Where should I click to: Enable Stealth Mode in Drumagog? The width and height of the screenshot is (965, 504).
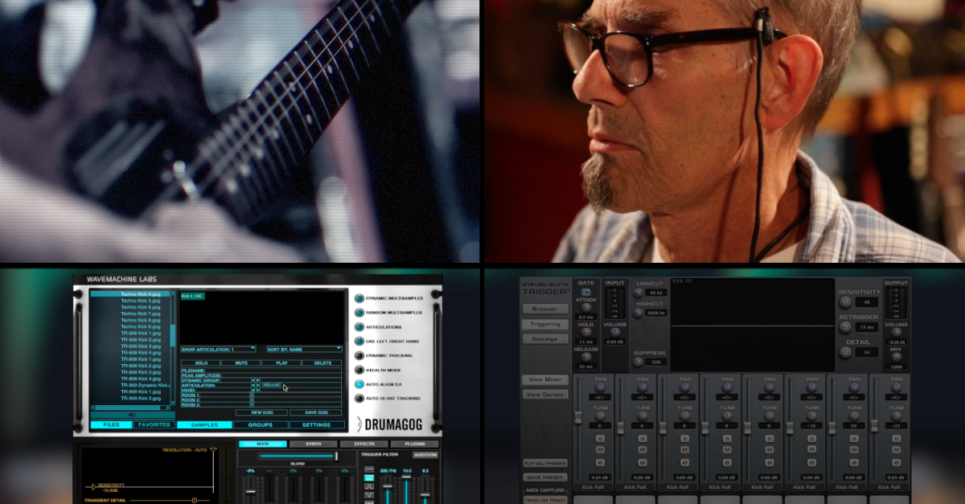click(x=359, y=370)
